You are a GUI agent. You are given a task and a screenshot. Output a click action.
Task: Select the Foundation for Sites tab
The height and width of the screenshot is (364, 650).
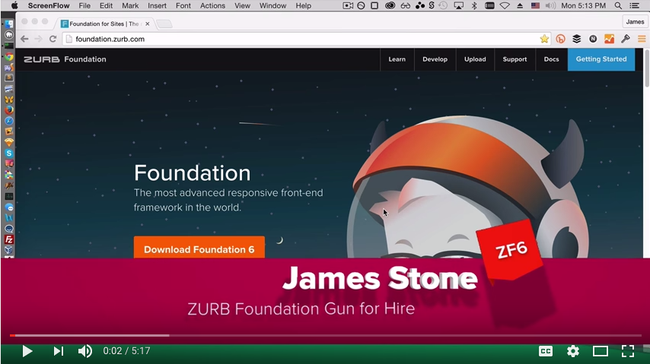(103, 24)
